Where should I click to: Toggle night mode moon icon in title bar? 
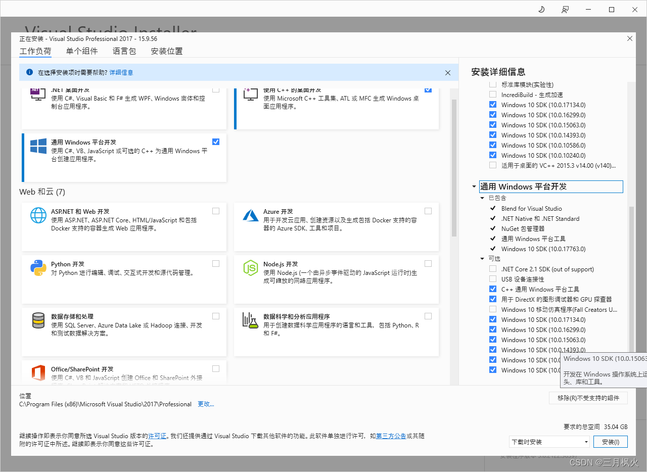(x=541, y=10)
